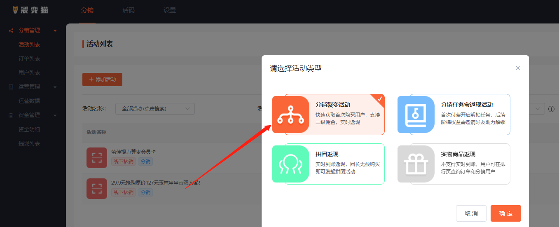Open thumbnail of 29.9元抢购 activity
Viewport: 559px width, 227px height.
97,189
